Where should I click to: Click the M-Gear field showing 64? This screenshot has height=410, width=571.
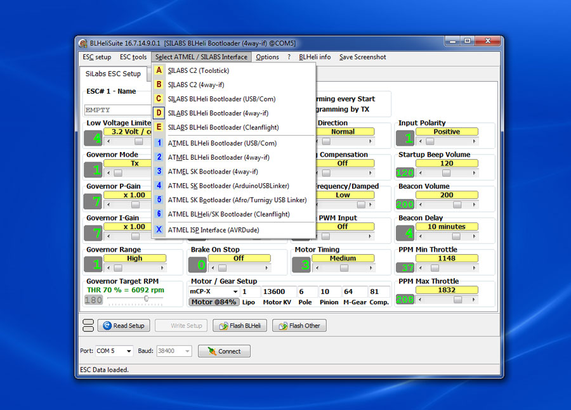coord(353,291)
